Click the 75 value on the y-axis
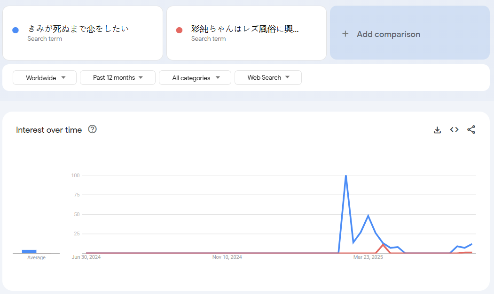This screenshot has height=294, width=494. point(77,195)
